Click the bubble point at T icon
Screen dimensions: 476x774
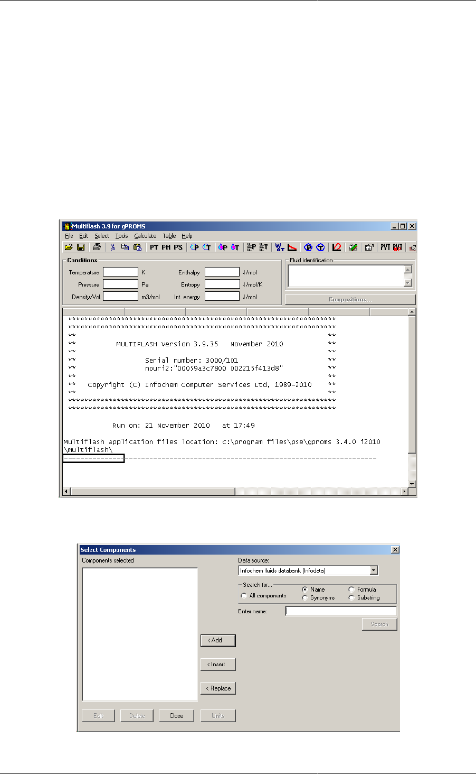[x=207, y=247]
